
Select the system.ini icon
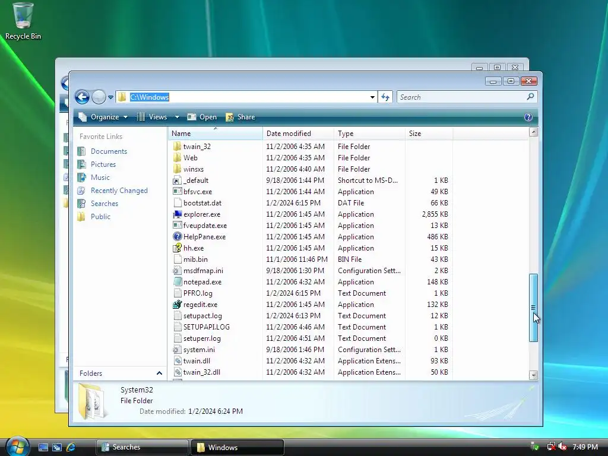[x=177, y=349]
